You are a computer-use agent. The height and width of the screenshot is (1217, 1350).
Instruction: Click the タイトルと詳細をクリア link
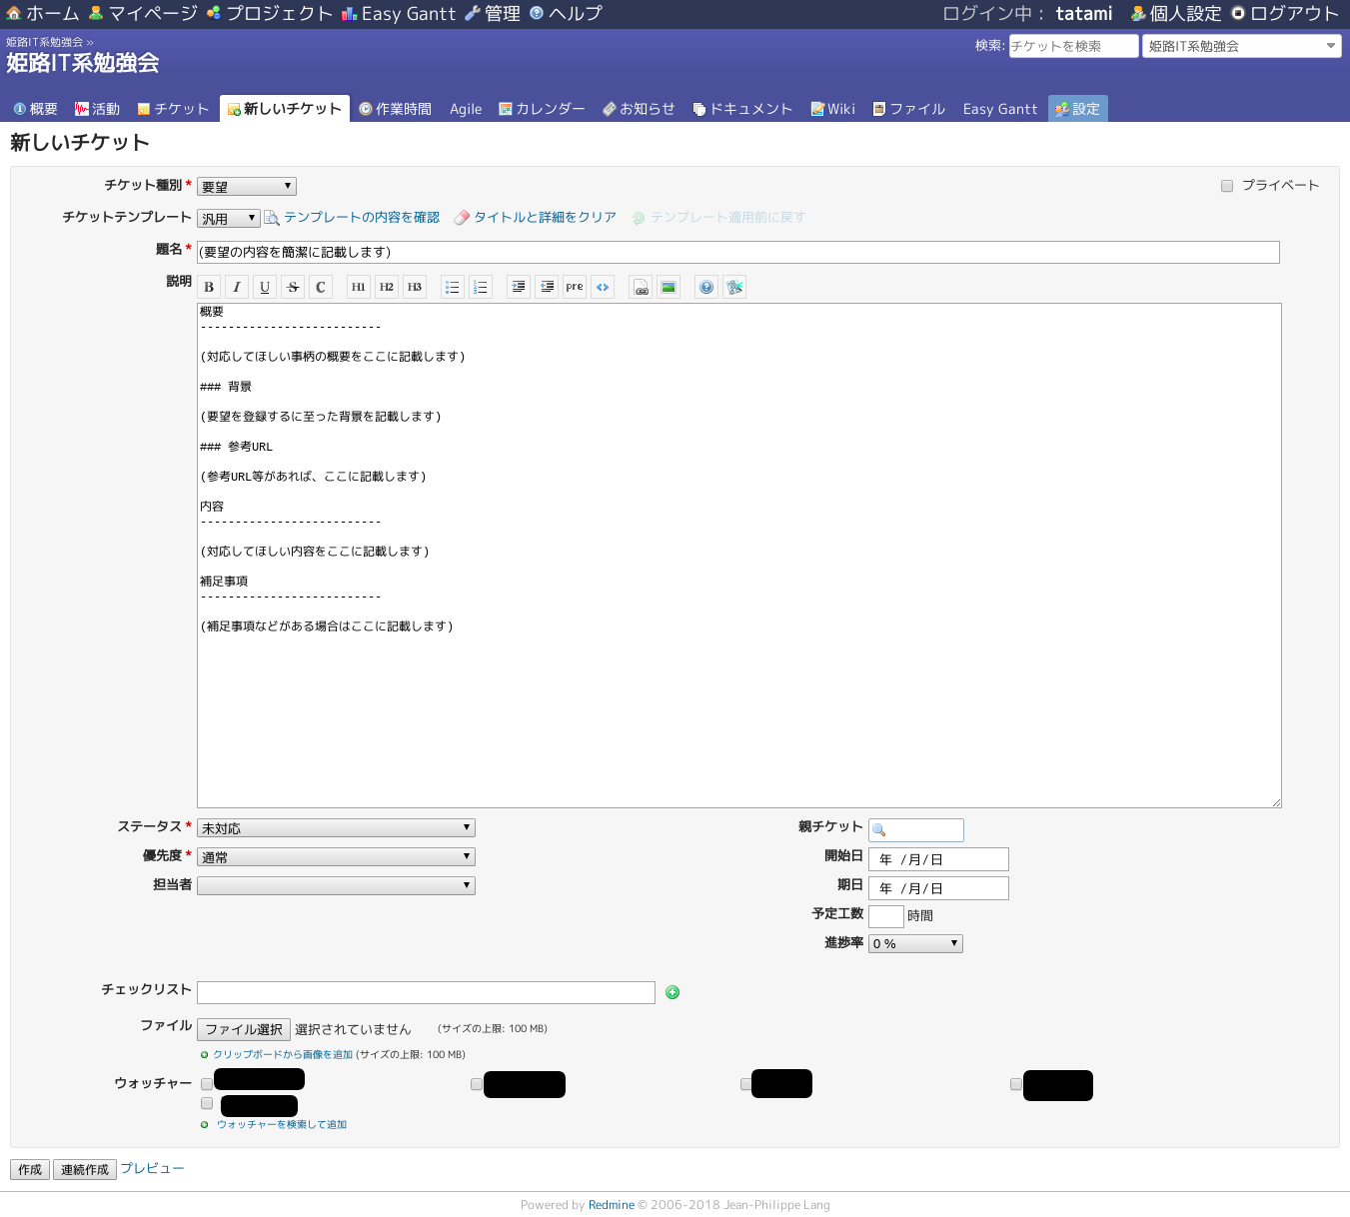545,217
